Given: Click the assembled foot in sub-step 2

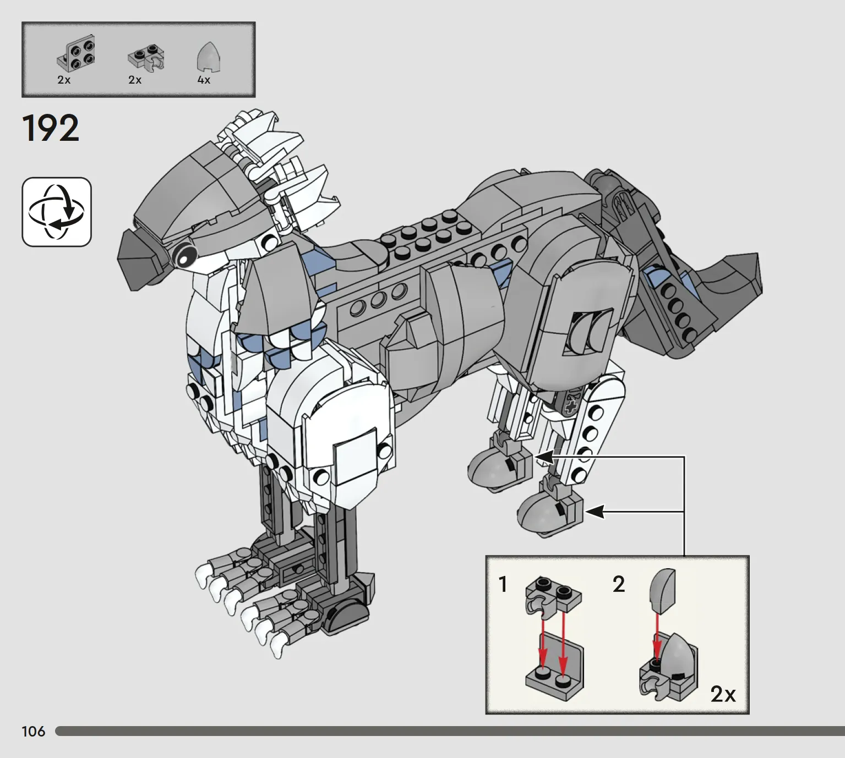Looking at the screenshot, I should click(669, 667).
